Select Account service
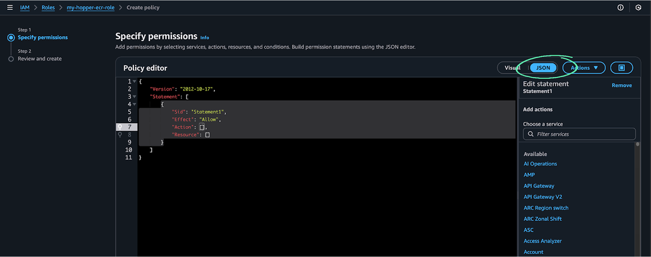Image resolution: width=651 pixels, height=257 pixels. (x=533, y=252)
